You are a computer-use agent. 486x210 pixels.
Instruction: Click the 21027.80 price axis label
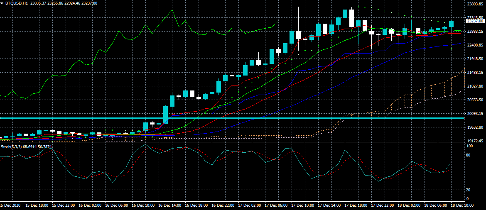point(475,86)
